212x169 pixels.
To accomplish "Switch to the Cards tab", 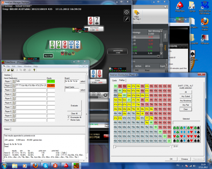I will 114,81.
